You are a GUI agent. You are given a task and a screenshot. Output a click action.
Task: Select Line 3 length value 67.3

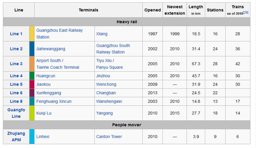(x=196, y=64)
